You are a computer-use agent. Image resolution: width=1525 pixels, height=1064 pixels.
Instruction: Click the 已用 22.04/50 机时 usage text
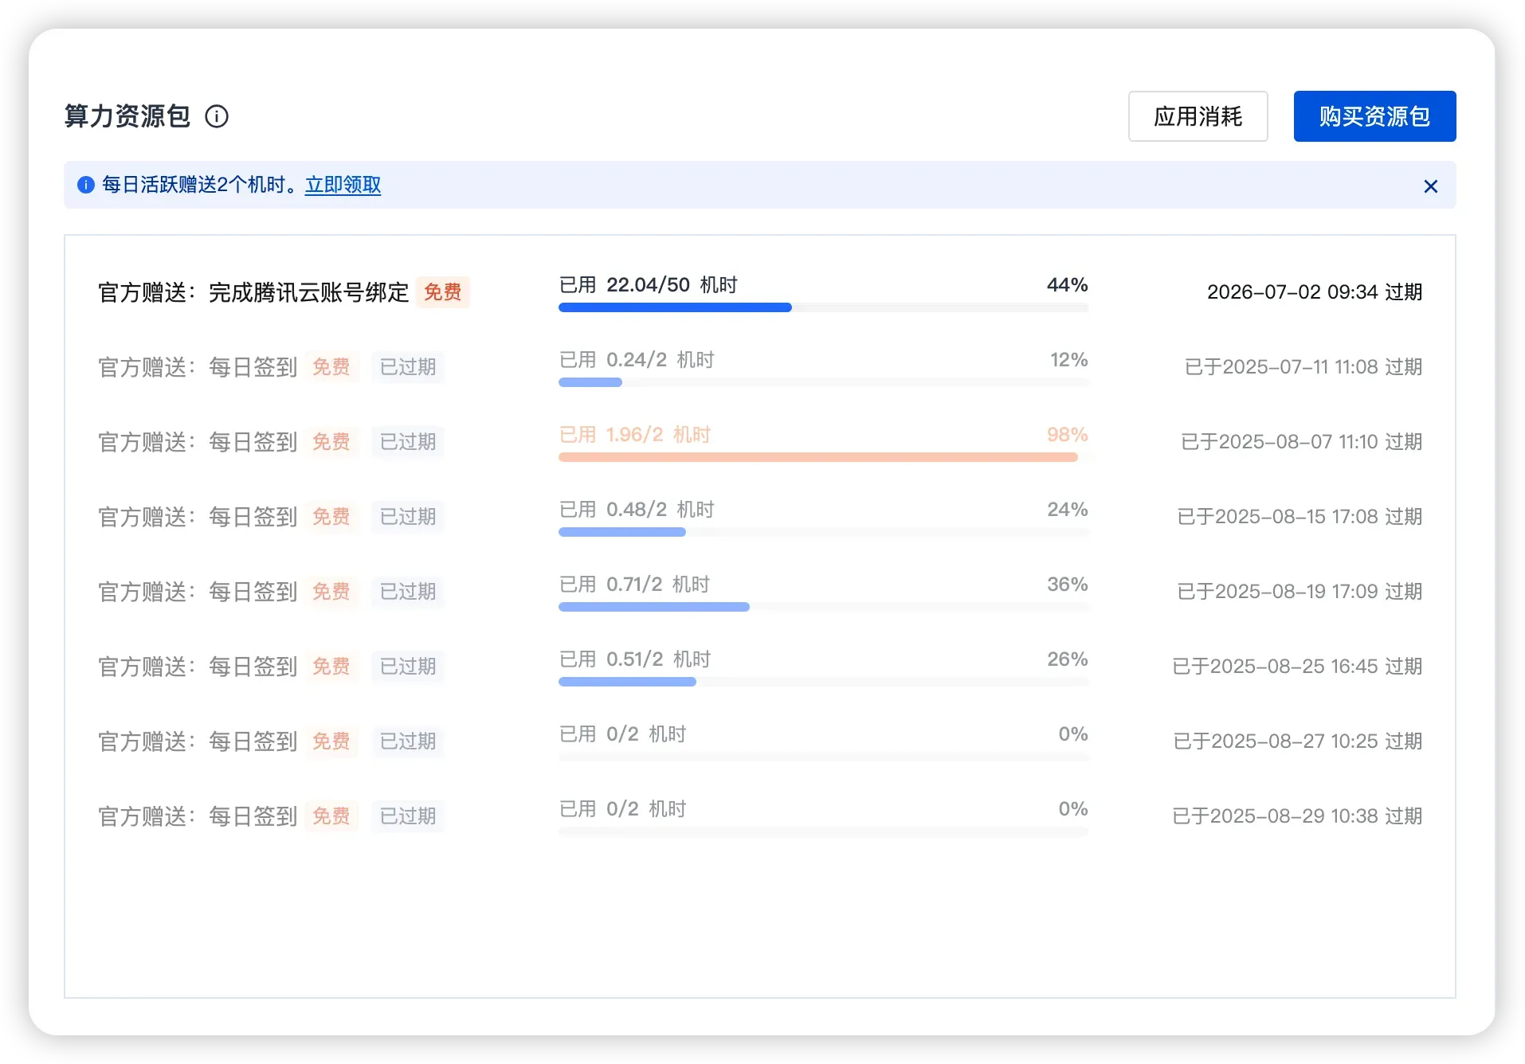[x=648, y=285]
